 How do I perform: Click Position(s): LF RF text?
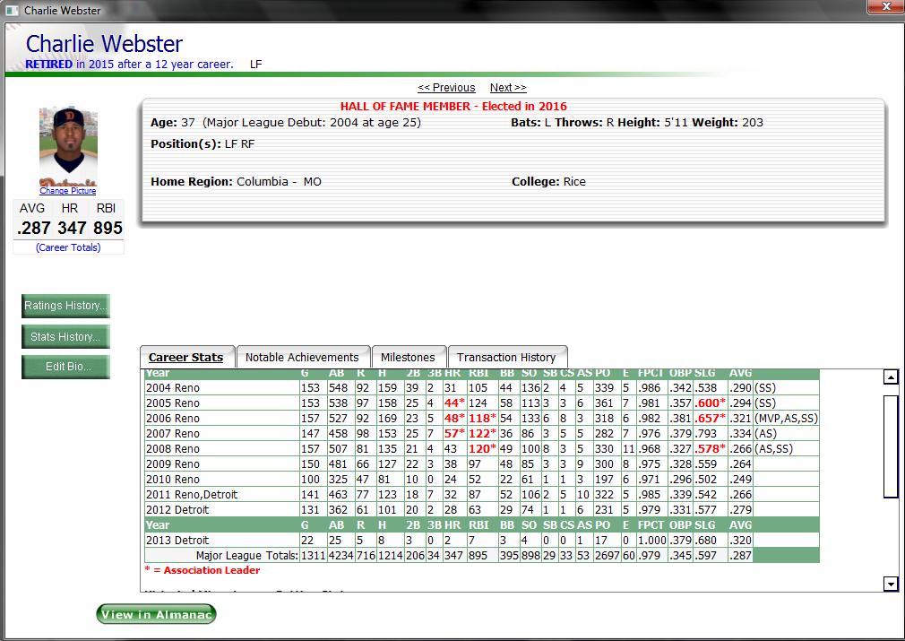[x=203, y=143]
